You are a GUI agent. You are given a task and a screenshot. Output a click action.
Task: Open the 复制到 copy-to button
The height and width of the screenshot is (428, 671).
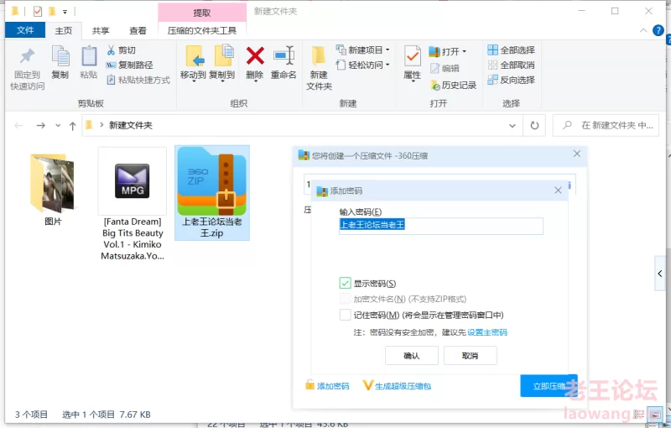(221, 63)
